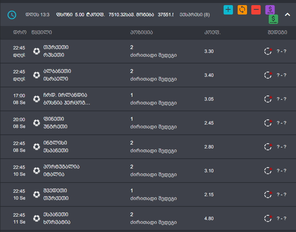The height and width of the screenshot is (232, 296).
Task: Click the შედეგი column header
Action: (277, 32)
